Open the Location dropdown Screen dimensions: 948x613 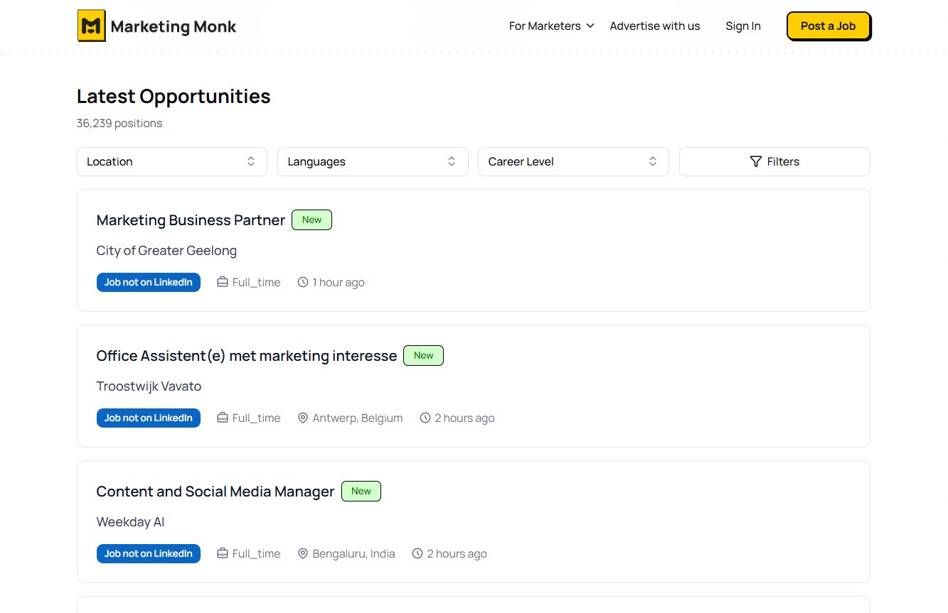click(172, 162)
